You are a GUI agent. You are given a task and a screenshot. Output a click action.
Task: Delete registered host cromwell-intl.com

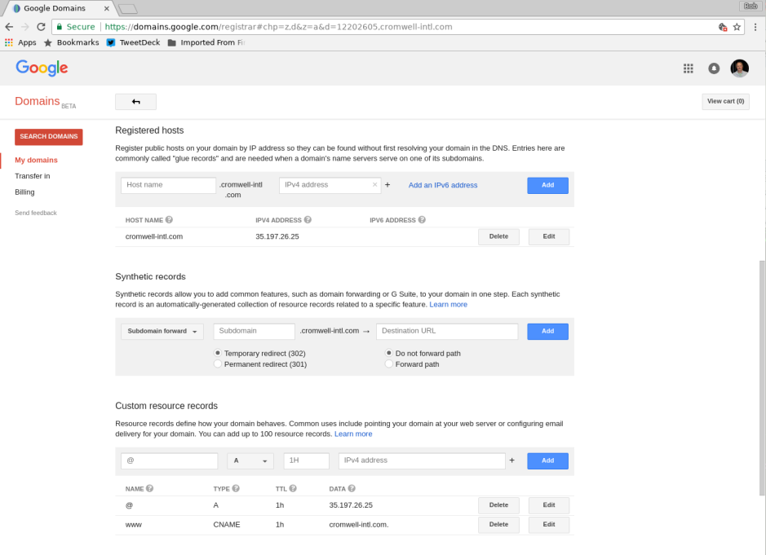click(x=498, y=236)
